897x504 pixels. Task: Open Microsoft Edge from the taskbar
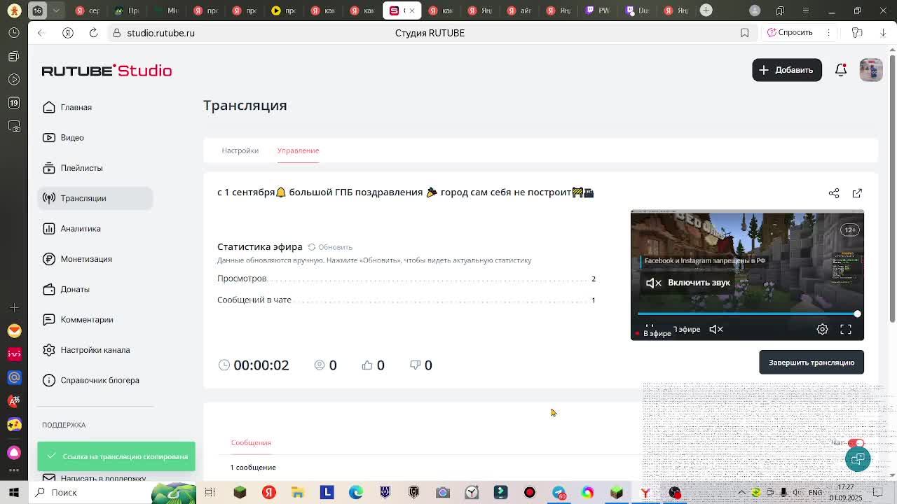point(356,492)
